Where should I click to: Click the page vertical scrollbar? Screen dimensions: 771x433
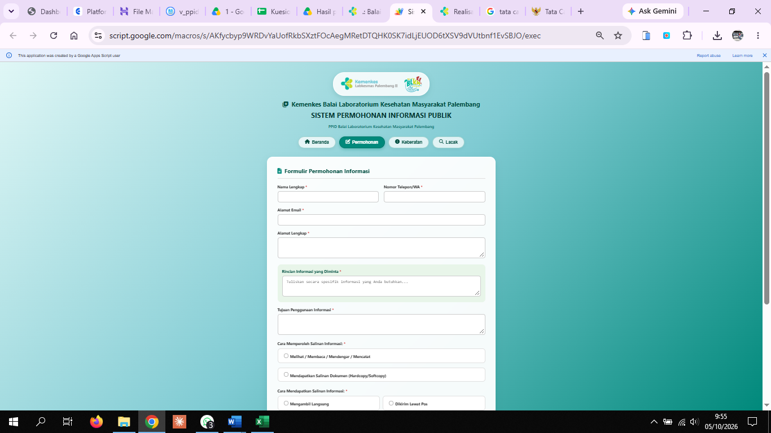click(766, 188)
